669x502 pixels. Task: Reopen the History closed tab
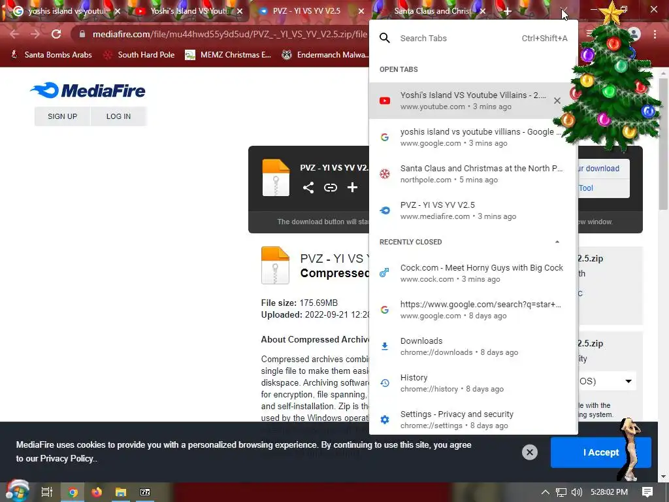[x=474, y=383]
